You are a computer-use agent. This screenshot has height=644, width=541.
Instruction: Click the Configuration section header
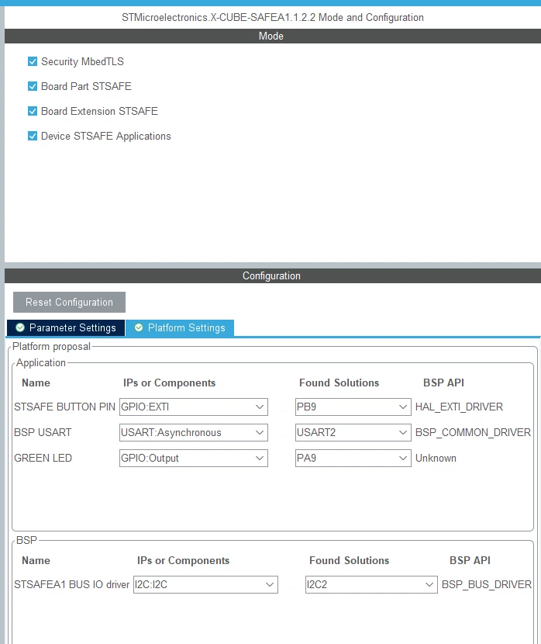[x=273, y=276]
